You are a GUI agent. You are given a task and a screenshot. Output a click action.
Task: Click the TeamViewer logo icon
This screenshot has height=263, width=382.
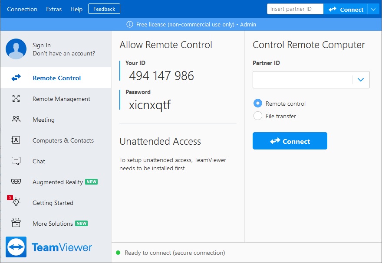[x=16, y=247]
